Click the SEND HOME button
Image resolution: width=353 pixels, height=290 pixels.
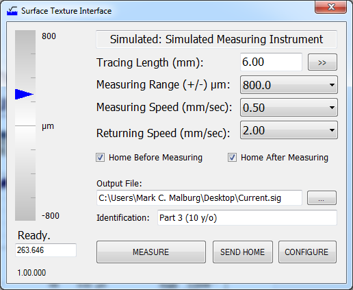(x=242, y=252)
